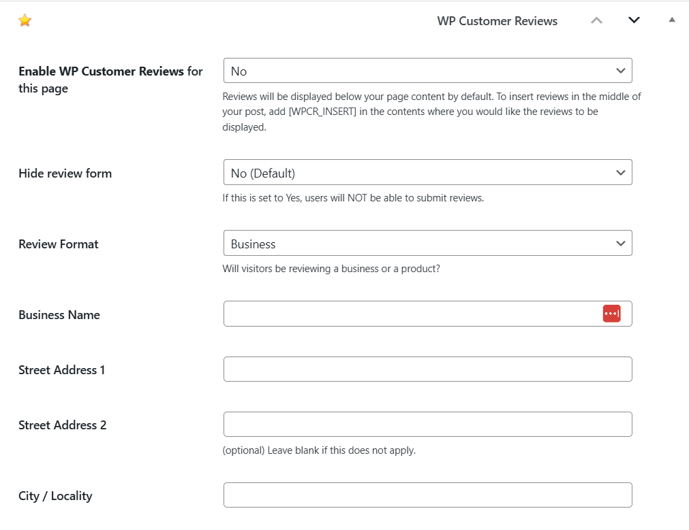
Task: Click the City / Locality input box
Action: tap(427, 495)
